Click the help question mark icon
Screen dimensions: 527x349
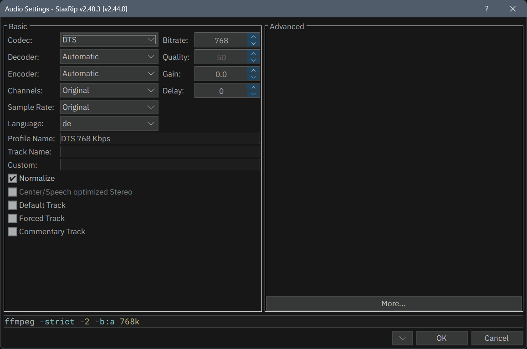tap(486, 9)
